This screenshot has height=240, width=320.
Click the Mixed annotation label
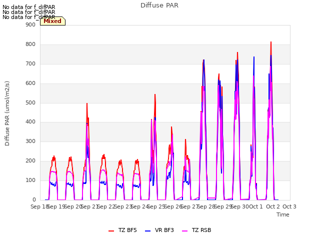tap(52, 21)
